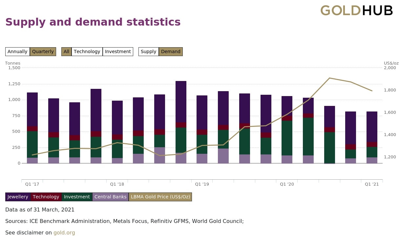Open the gold.org disclaimer link

(x=64, y=233)
